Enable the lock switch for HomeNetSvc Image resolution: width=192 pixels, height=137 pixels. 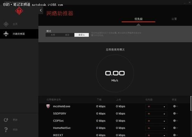[175, 128]
